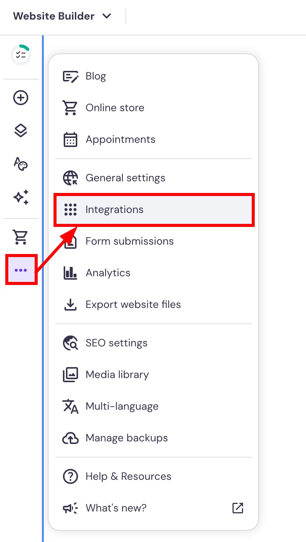The image size is (306, 542).
Task: Click the setup checklist progress icon
Action: (21, 55)
